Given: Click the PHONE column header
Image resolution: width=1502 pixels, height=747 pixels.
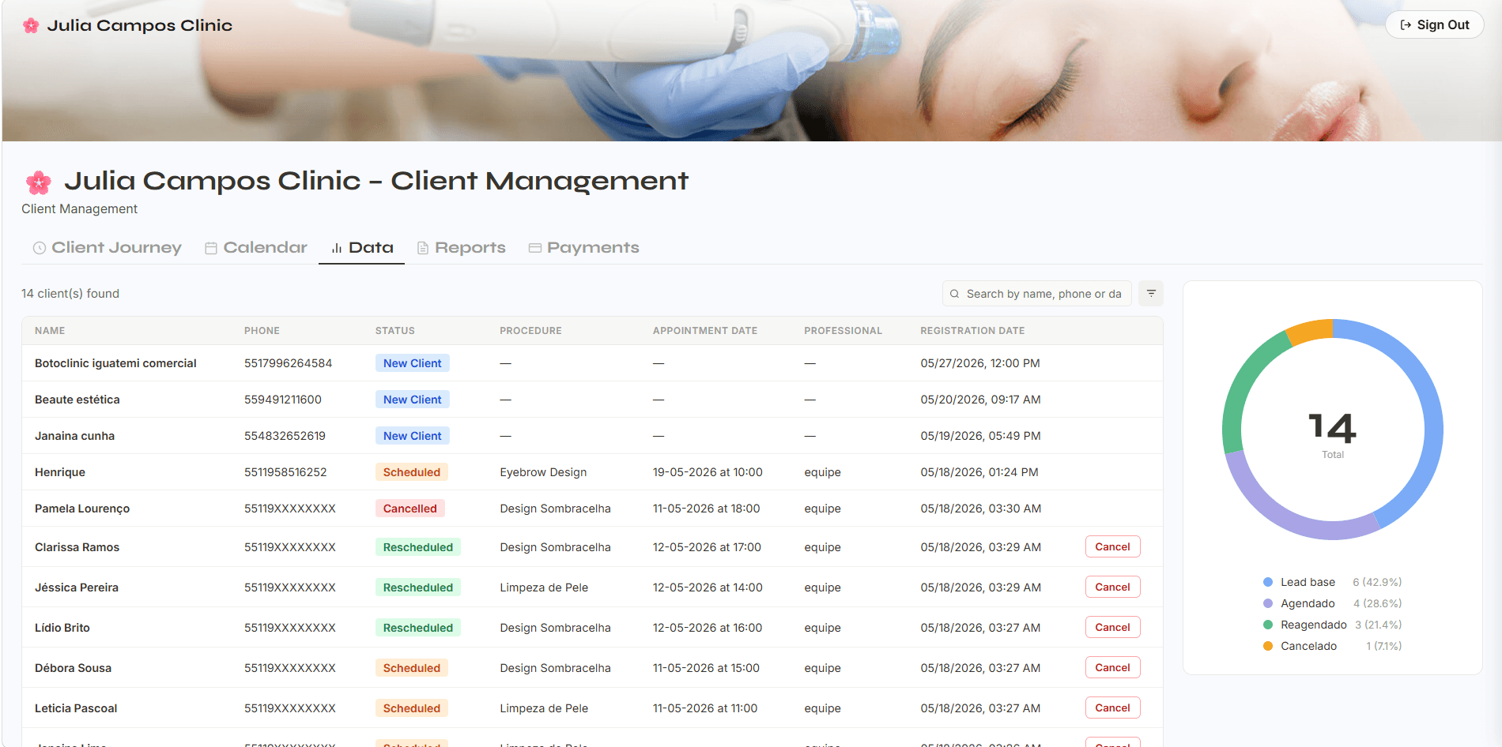Looking at the screenshot, I should coord(262,331).
